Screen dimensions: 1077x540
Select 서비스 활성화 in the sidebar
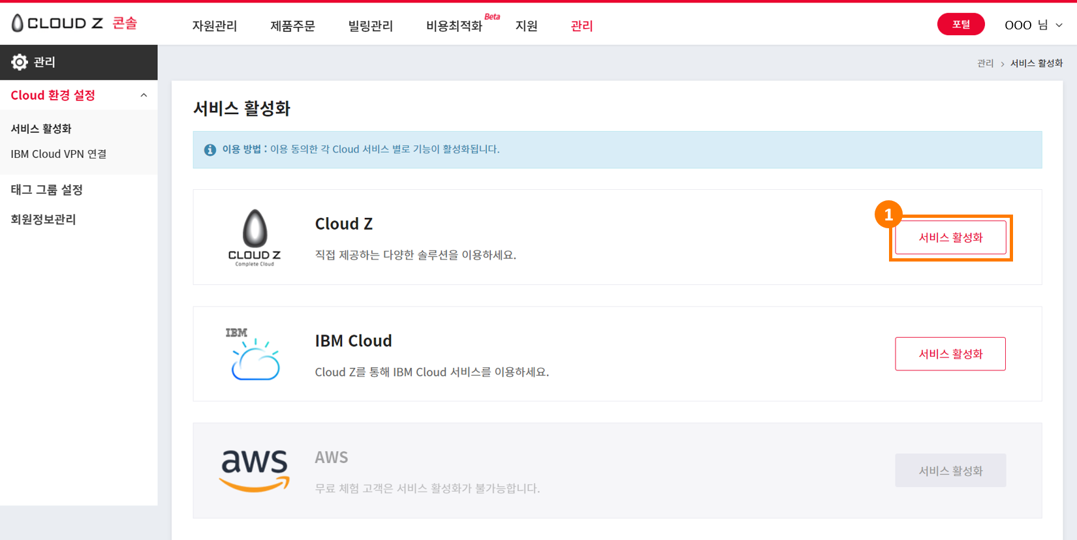click(x=41, y=128)
